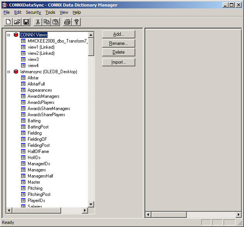This screenshot has height=227, width=244.
Task: Click the table icon next to Fielding
Action: point(23,133)
